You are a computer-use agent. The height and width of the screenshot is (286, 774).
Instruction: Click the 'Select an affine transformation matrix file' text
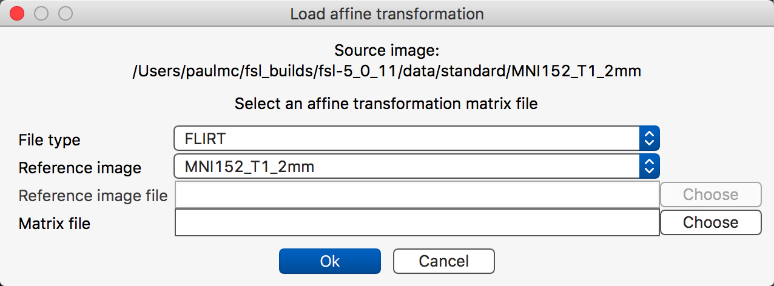386,104
